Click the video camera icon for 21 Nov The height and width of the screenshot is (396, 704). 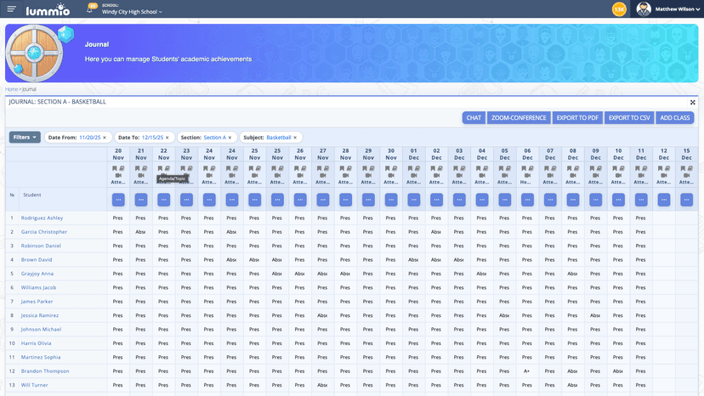(141, 175)
